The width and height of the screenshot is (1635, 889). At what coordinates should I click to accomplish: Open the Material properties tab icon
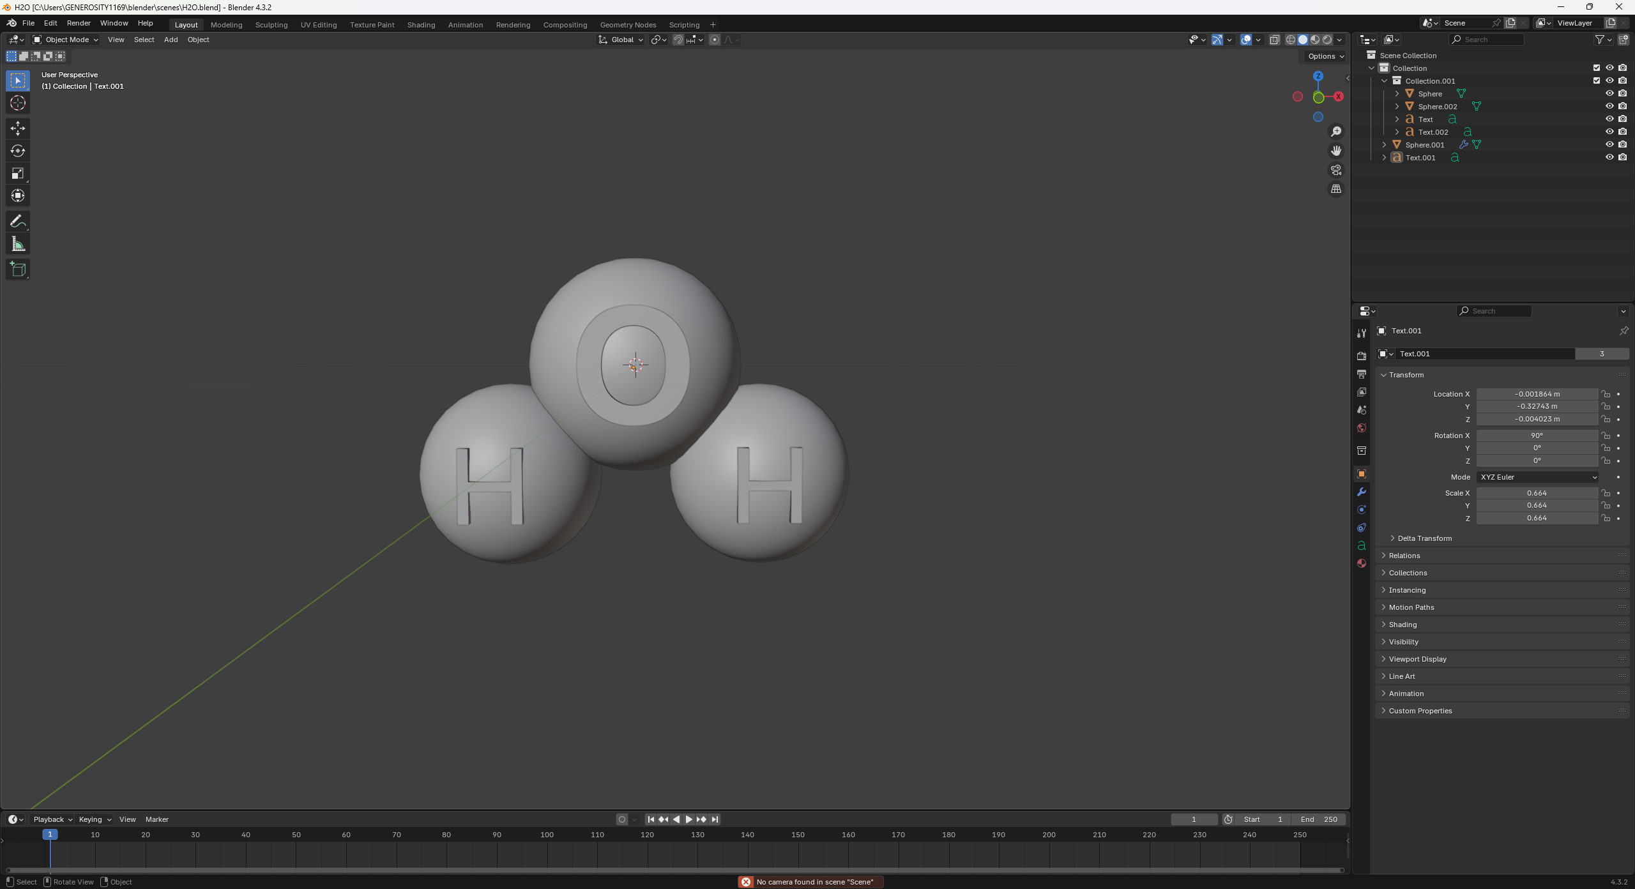tap(1362, 563)
